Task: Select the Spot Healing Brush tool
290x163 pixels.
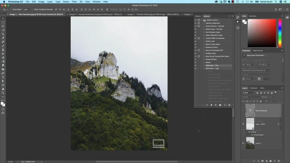Action: 3,42
